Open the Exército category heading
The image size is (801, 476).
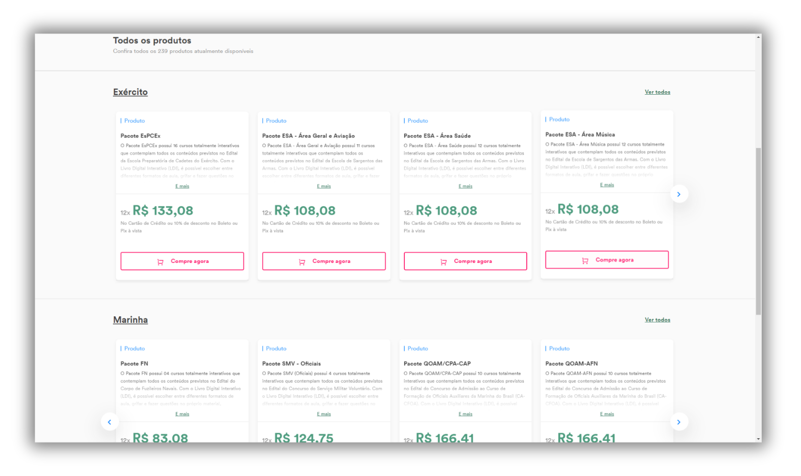(x=131, y=92)
